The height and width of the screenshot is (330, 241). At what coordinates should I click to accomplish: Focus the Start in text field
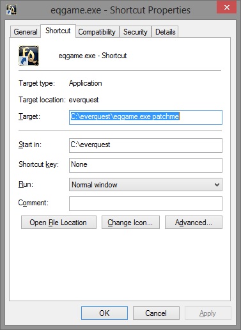click(146, 145)
